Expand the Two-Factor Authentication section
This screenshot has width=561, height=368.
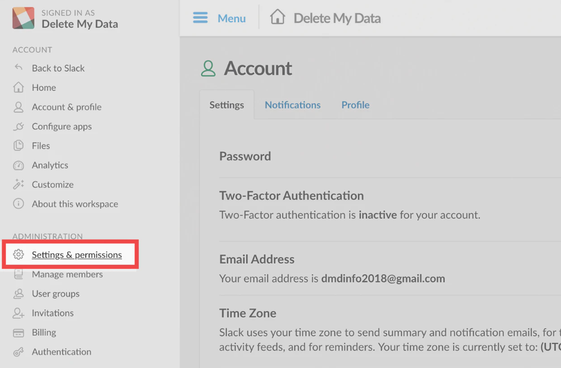(x=291, y=196)
